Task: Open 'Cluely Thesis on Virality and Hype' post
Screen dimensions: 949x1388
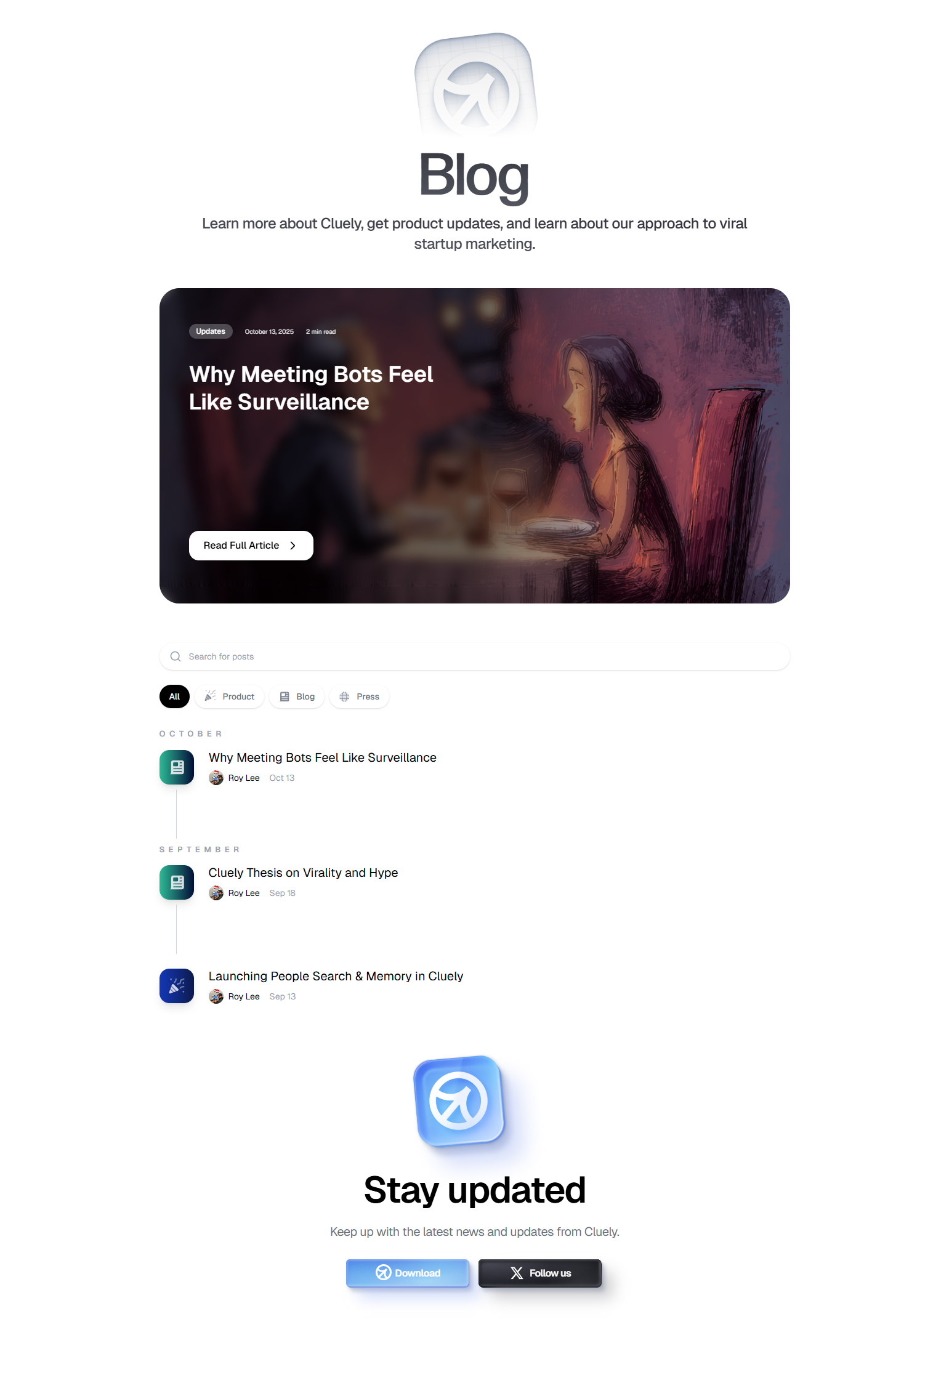Action: pos(303,873)
